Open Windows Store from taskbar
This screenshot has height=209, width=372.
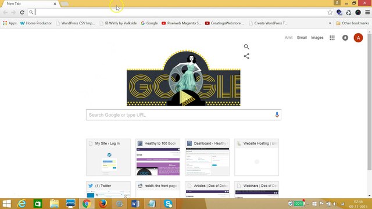pos(38,204)
